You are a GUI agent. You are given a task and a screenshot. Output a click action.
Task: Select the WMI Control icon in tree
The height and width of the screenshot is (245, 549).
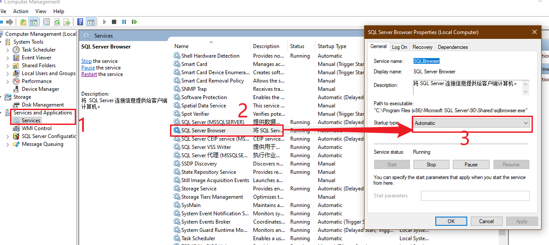click(17, 128)
